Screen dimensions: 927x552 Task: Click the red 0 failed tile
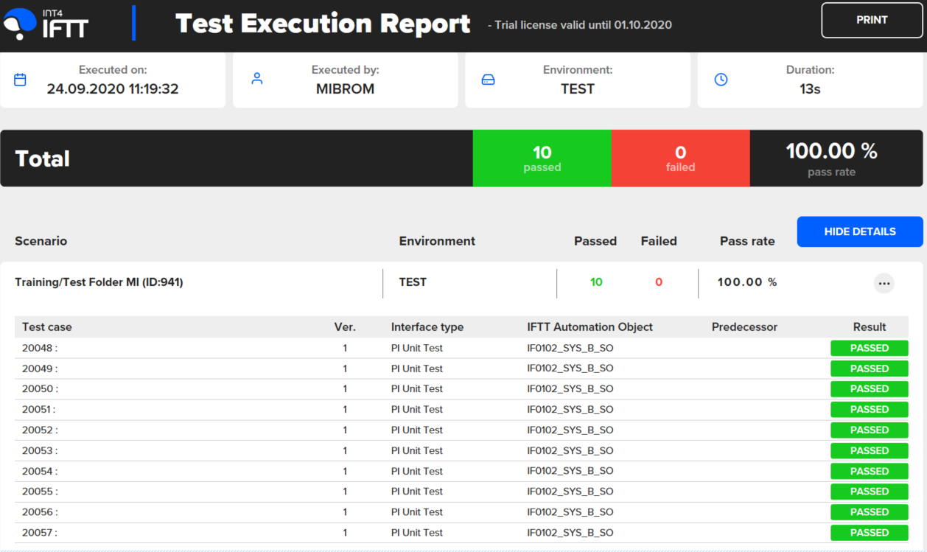pyautogui.click(x=680, y=158)
